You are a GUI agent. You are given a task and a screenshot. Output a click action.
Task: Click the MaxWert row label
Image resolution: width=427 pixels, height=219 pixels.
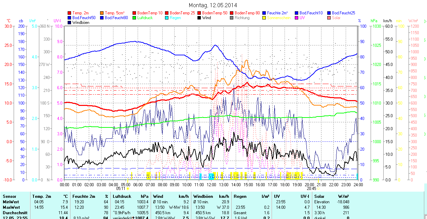[x=11, y=207]
